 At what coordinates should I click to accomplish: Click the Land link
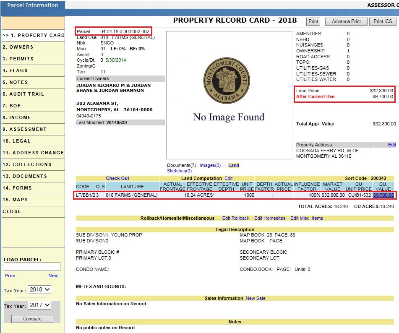234,165
